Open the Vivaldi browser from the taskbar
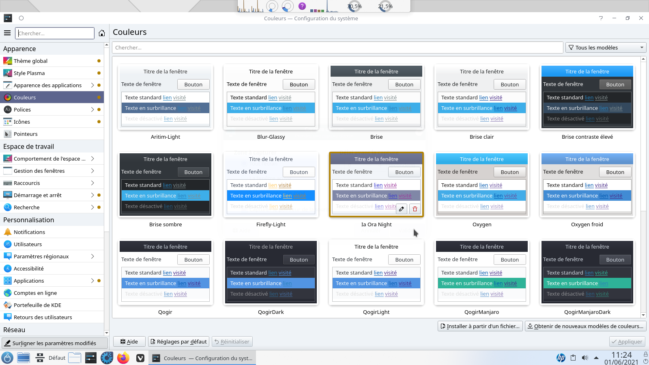Viewport: 649px width, 365px height. [x=140, y=358]
